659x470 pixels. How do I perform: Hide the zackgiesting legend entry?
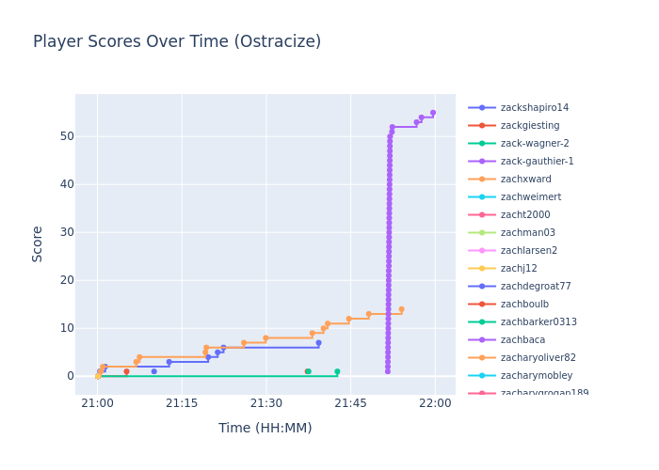529,126
